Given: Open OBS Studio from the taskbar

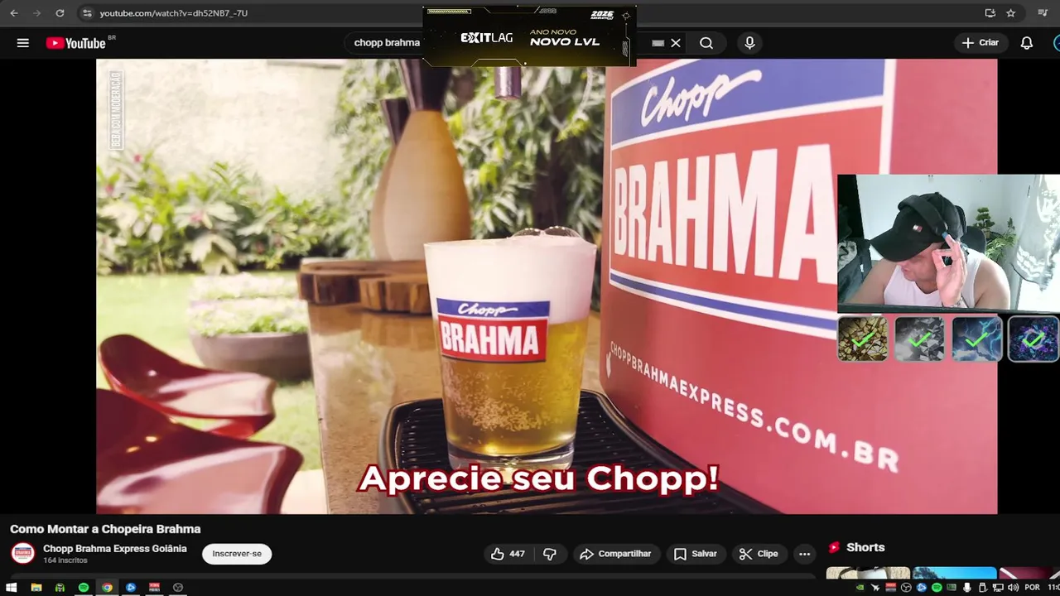Looking at the screenshot, I should (x=178, y=588).
